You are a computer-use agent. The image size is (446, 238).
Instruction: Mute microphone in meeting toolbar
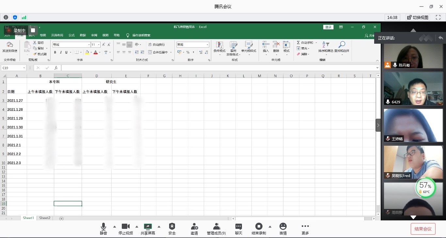104,227
